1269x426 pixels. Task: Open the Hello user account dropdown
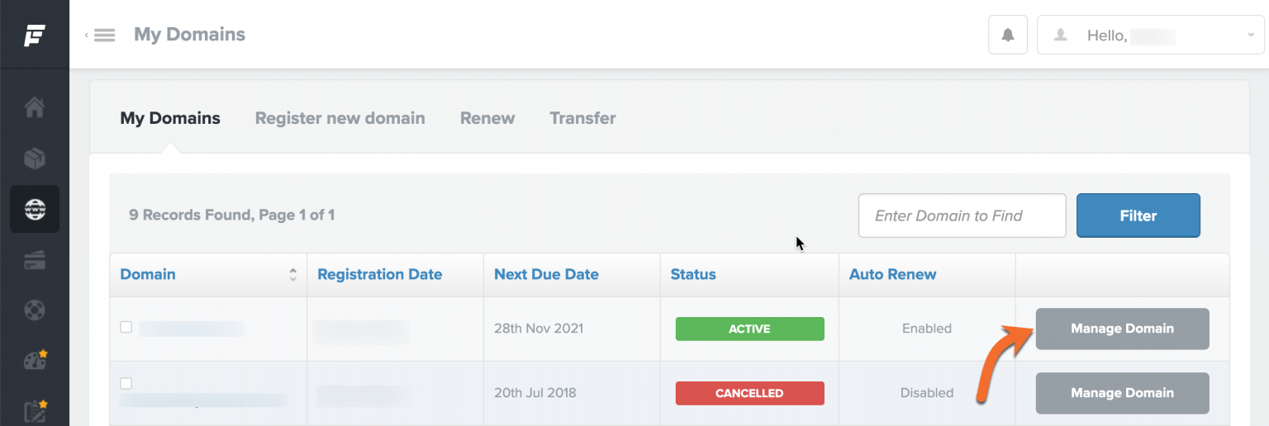(1149, 35)
